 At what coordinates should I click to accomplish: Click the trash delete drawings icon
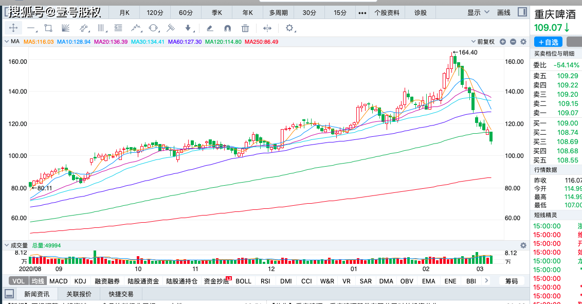point(245,28)
